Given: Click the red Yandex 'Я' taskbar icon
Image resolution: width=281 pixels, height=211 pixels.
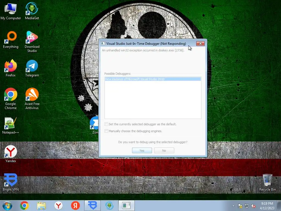Looking at the screenshot, I should 75,206.
